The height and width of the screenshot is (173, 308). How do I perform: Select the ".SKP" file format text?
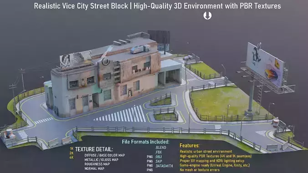click(158, 161)
